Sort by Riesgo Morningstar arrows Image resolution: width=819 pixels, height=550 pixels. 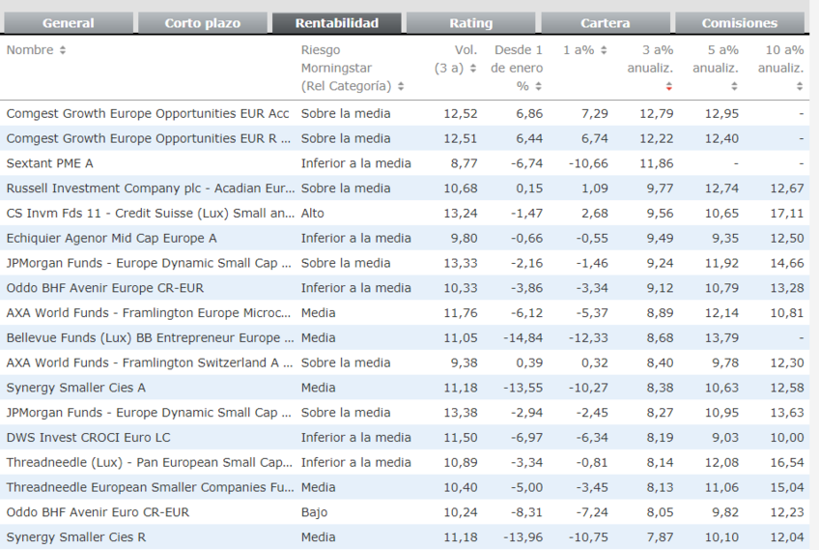click(x=401, y=86)
